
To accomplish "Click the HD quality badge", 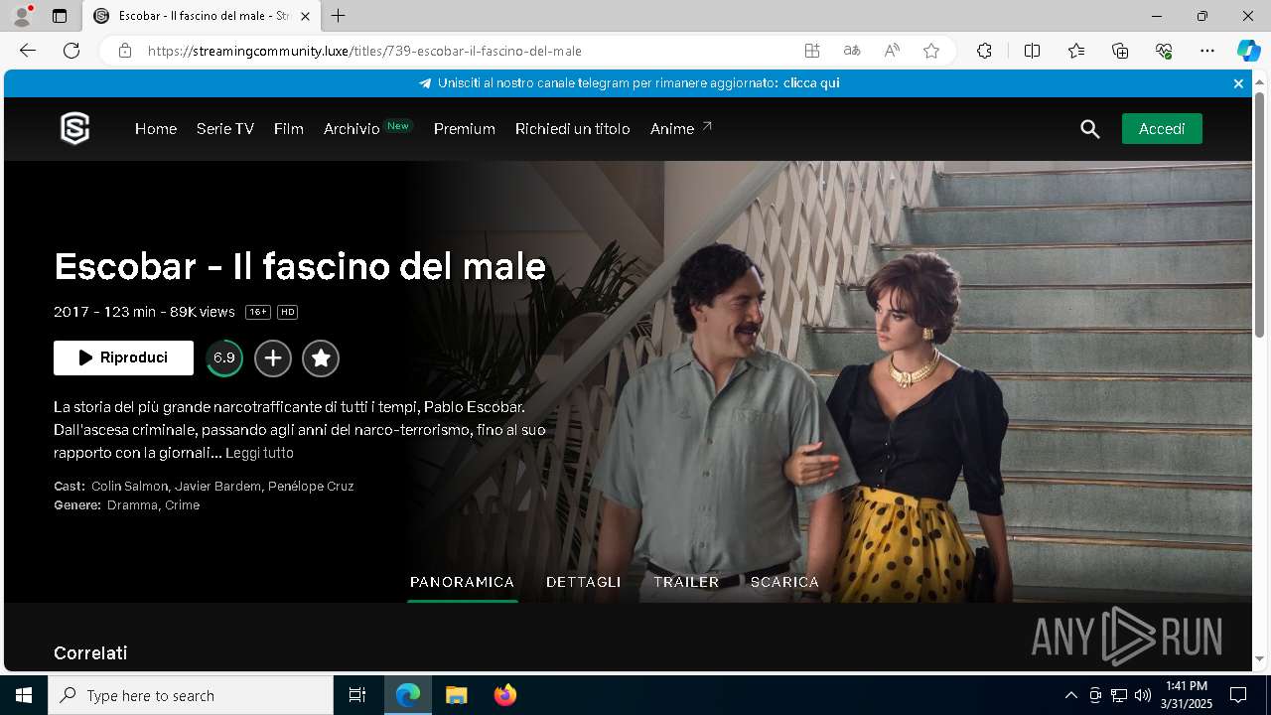I will tap(287, 312).
